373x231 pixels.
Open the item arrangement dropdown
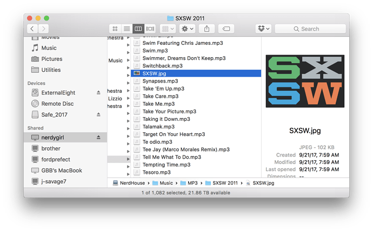point(168,29)
